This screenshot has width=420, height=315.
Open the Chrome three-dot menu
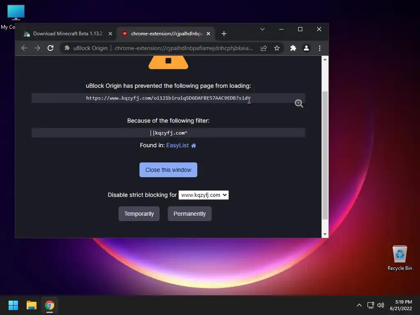tap(320, 48)
